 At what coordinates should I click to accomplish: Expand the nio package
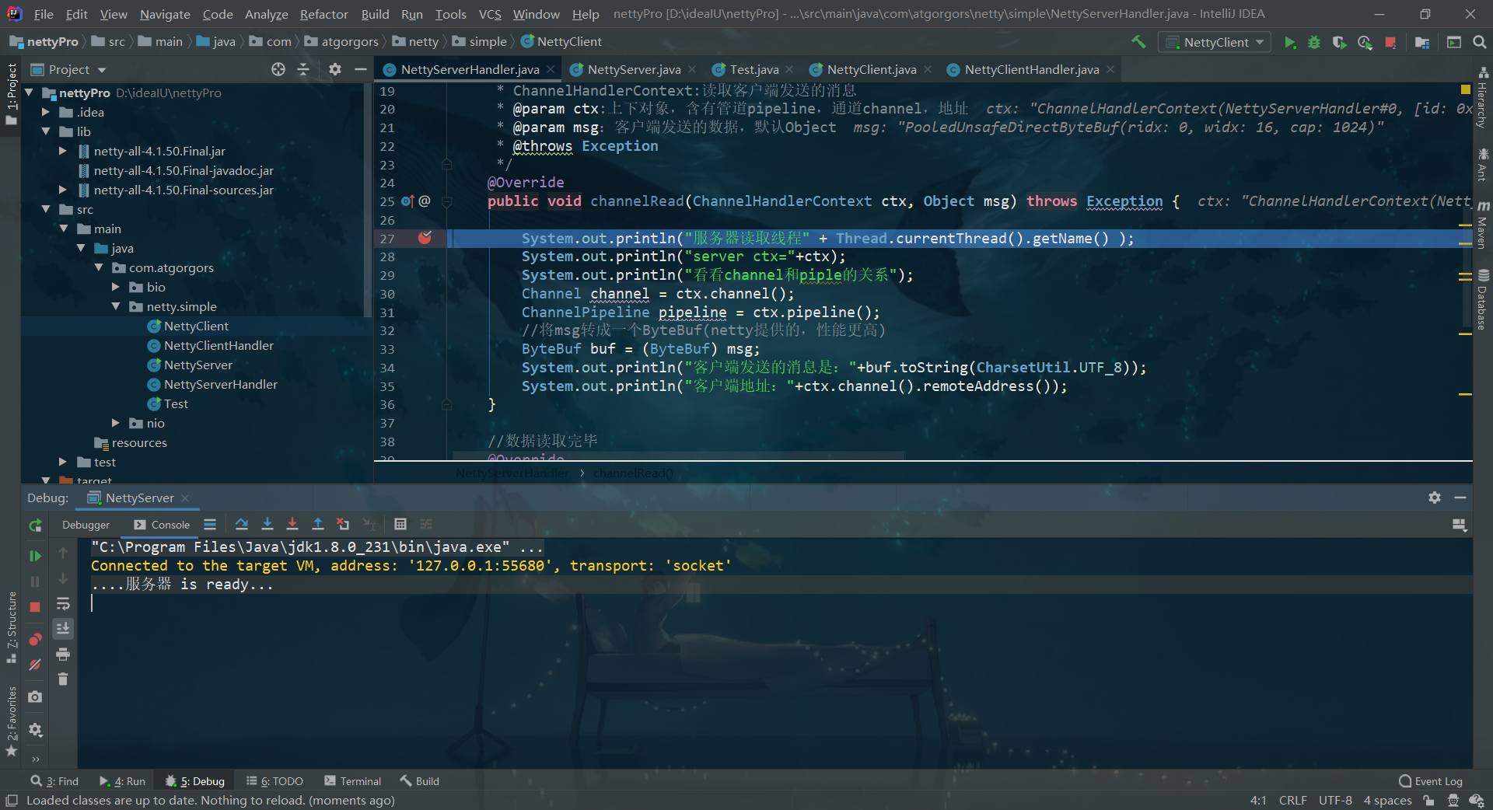(116, 423)
